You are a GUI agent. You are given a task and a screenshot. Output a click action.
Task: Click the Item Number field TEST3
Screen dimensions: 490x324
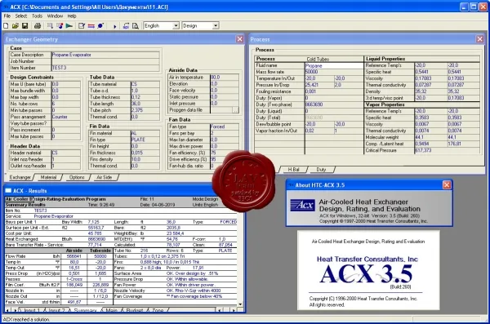tap(105, 68)
